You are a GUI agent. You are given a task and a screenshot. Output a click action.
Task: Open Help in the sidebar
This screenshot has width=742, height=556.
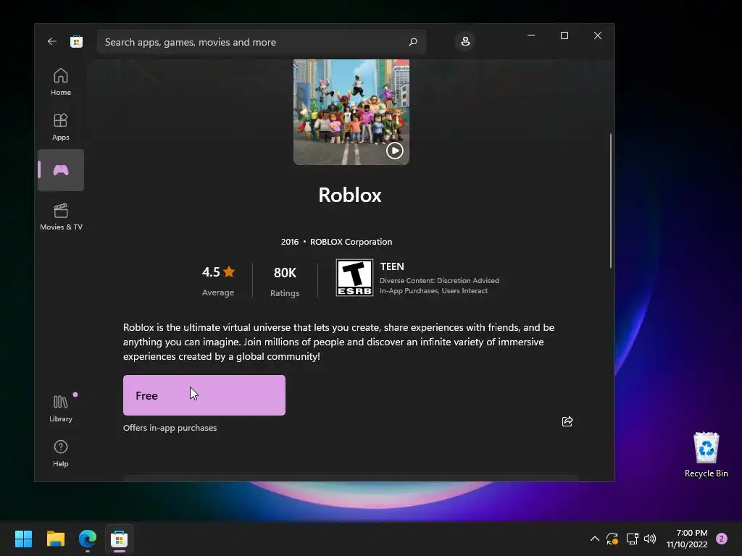tap(61, 453)
